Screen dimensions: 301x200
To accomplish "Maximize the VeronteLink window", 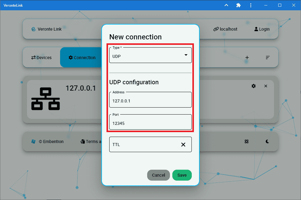I will coord(280,5).
